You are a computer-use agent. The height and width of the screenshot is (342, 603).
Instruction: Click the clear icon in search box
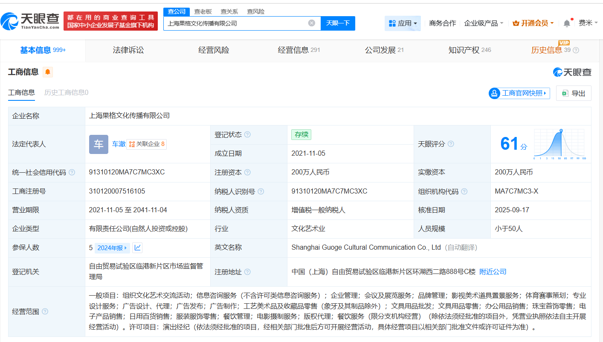tap(311, 23)
